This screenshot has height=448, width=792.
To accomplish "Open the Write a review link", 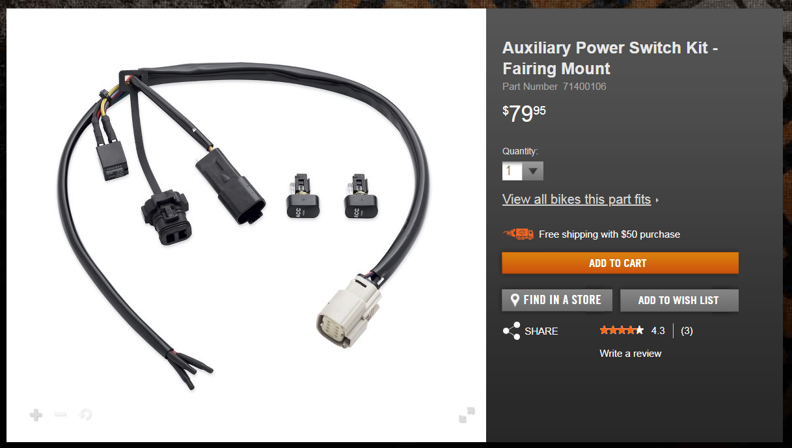I will (630, 354).
